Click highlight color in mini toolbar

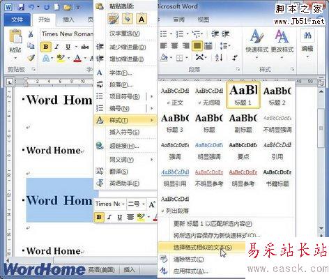pos(141,217)
